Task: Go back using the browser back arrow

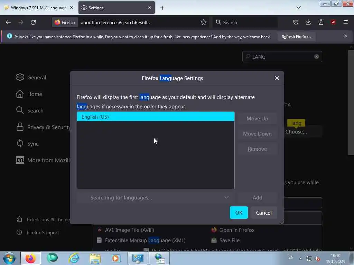Action: pyautogui.click(x=8, y=22)
